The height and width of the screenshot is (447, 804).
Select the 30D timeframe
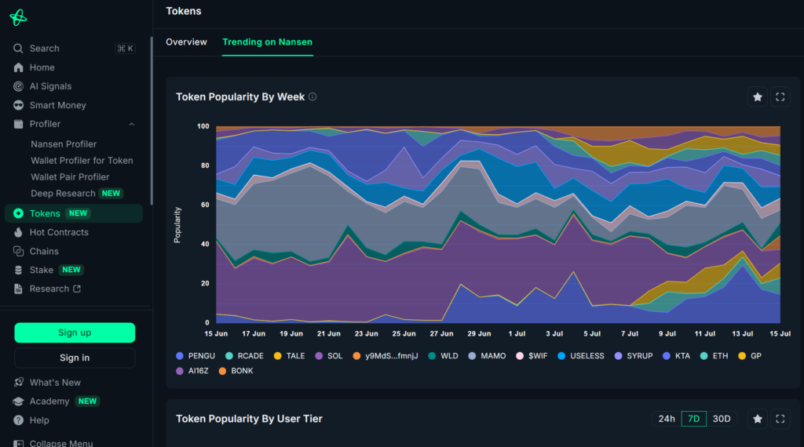click(x=722, y=419)
